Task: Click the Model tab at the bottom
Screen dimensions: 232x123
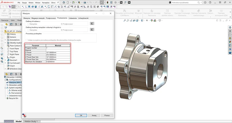Action: coord(18,121)
